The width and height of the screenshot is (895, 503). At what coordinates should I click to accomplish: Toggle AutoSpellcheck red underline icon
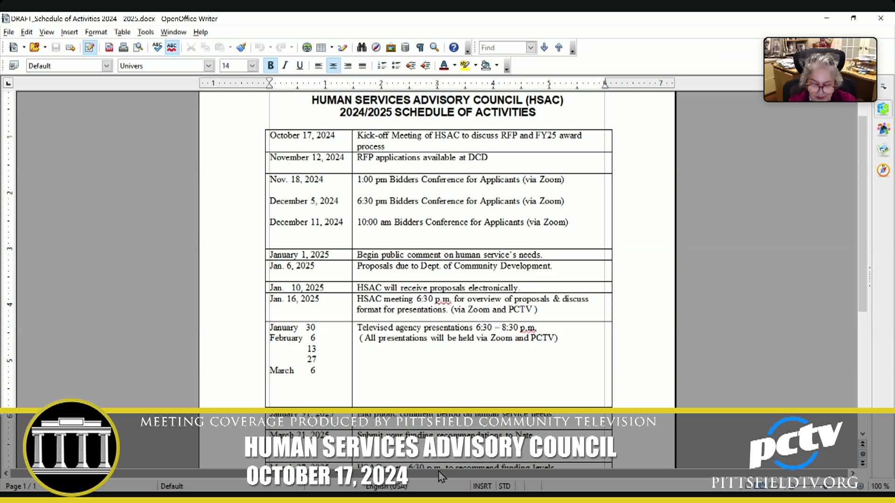coord(172,48)
